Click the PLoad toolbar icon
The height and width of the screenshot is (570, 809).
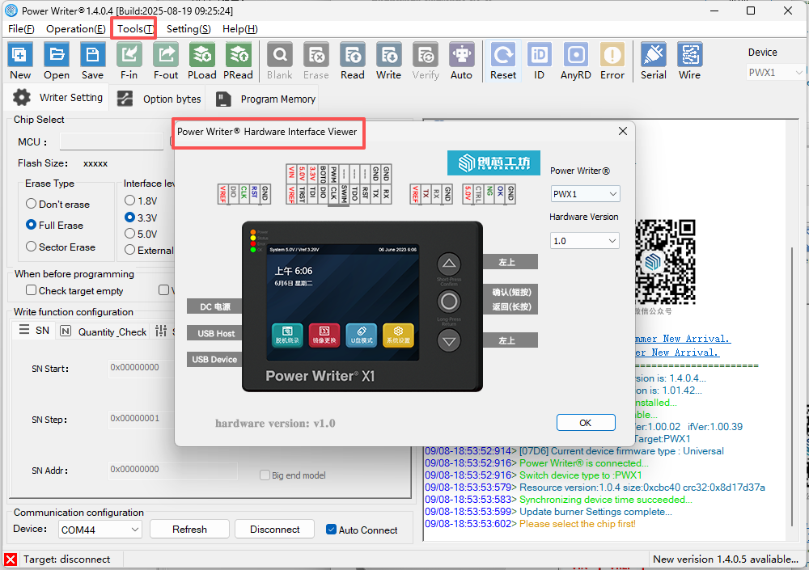(x=201, y=55)
